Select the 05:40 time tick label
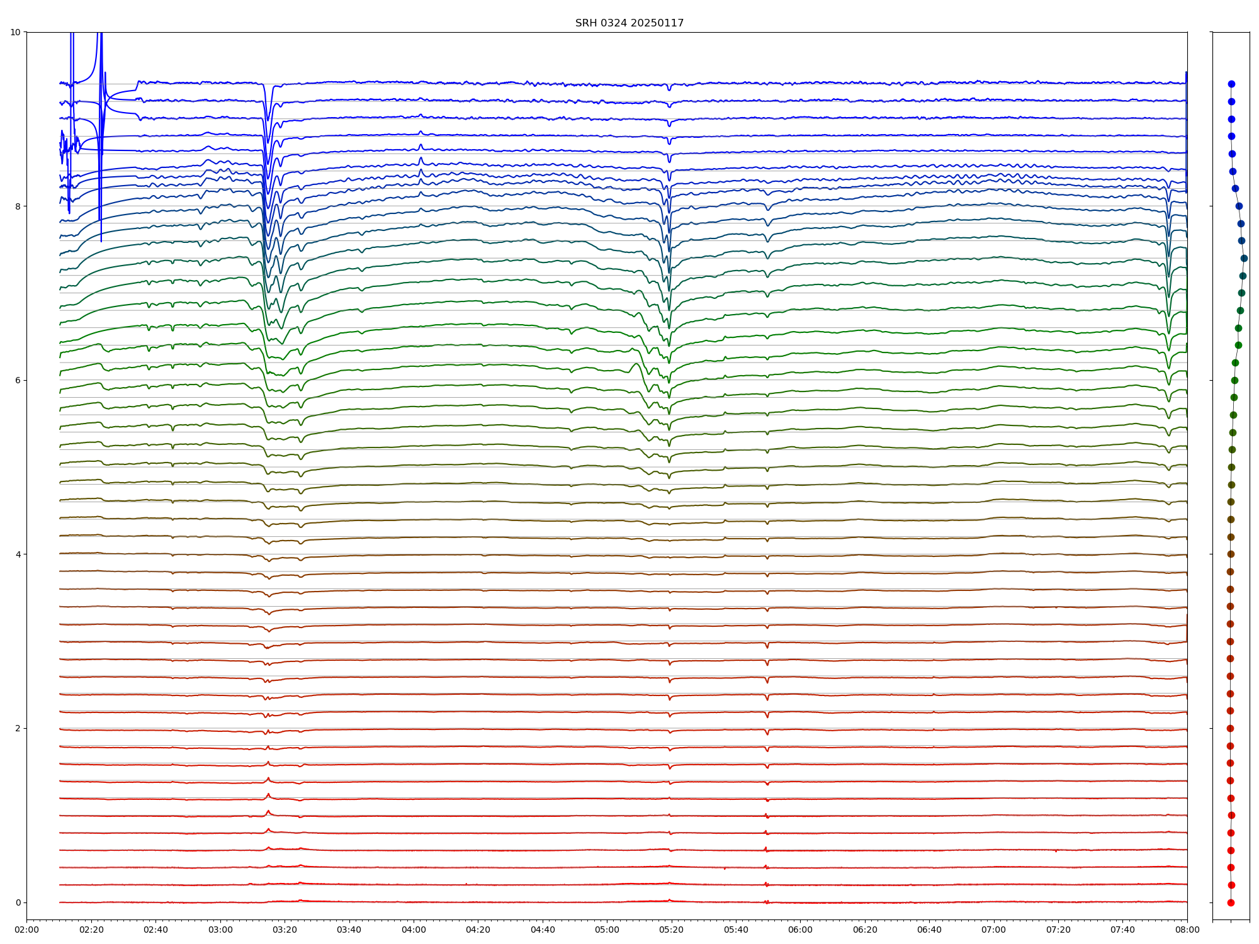Image resolution: width=1259 pixels, height=944 pixels. pyautogui.click(x=736, y=930)
